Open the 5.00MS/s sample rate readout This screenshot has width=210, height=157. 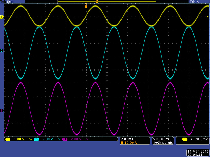pyautogui.click(x=163, y=139)
